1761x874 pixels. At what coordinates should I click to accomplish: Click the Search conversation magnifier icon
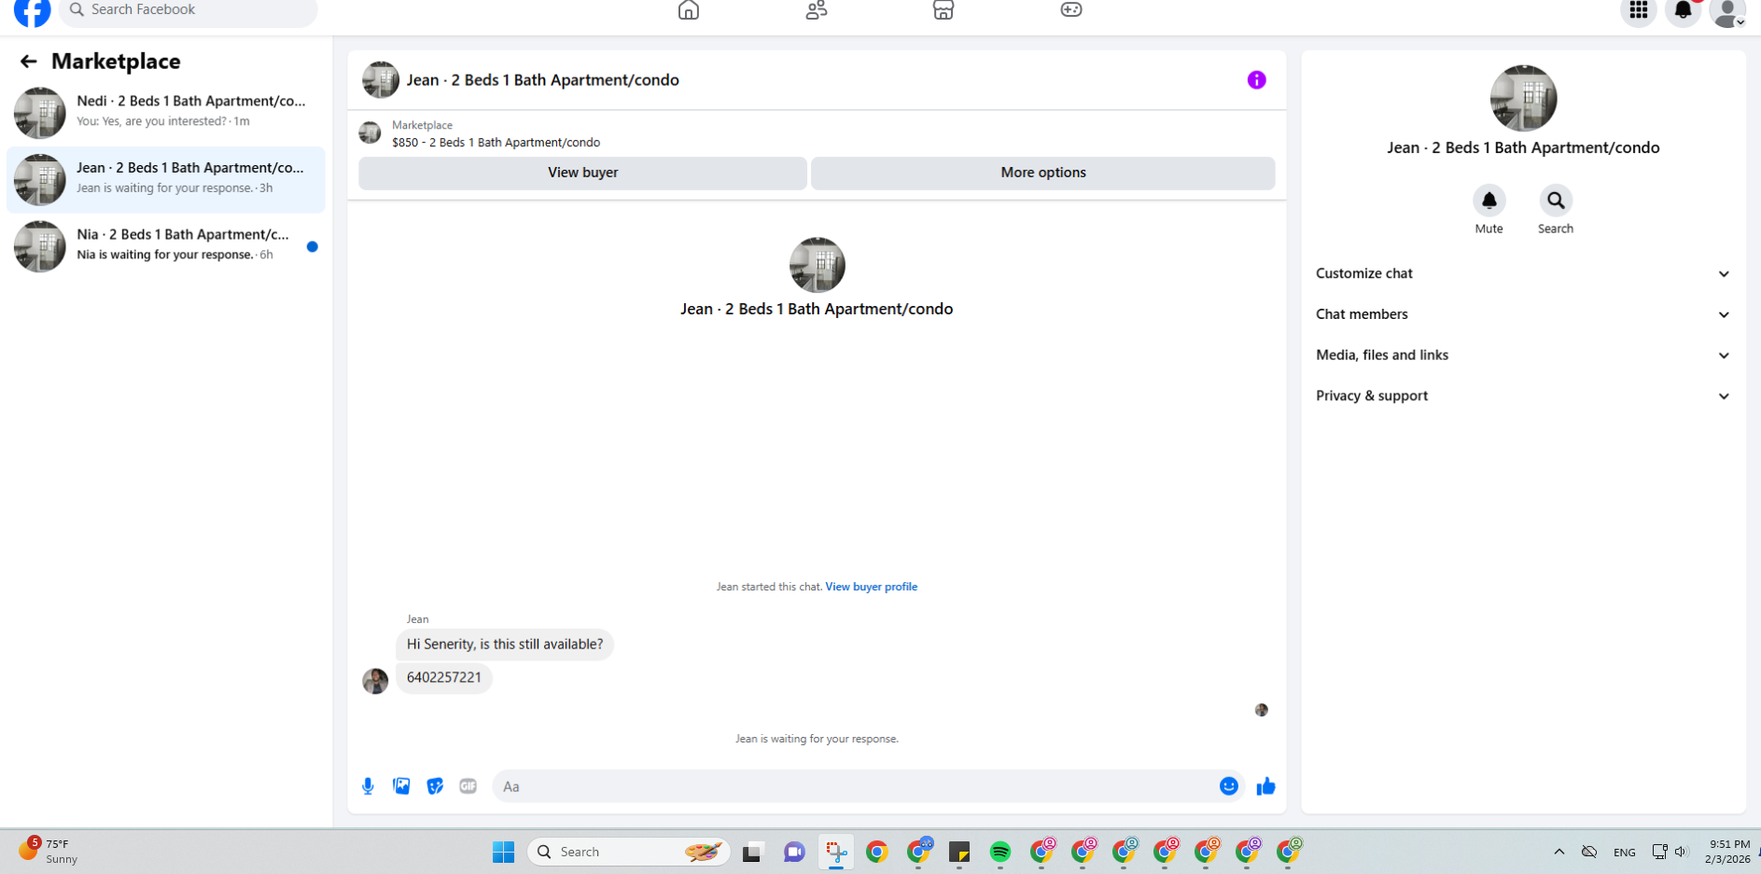click(1556, 201)
